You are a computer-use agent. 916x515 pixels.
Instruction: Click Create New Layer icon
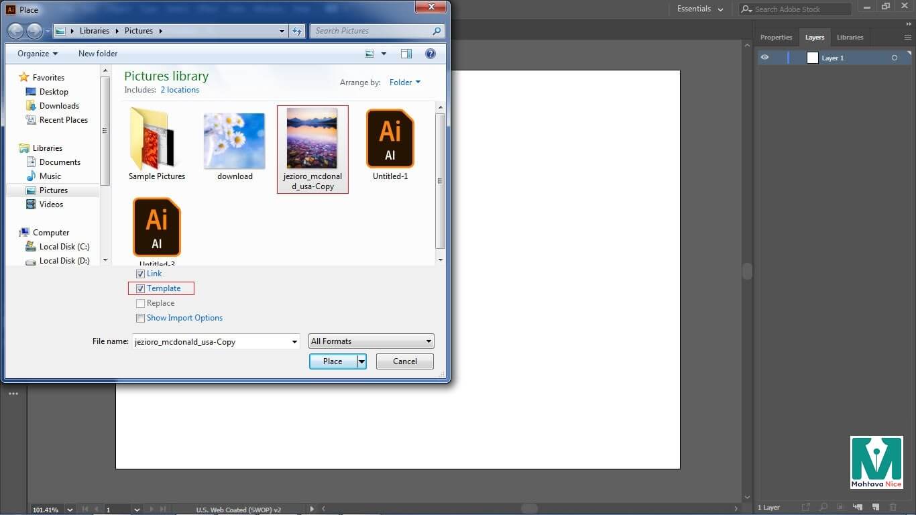[x=875, y=507]
